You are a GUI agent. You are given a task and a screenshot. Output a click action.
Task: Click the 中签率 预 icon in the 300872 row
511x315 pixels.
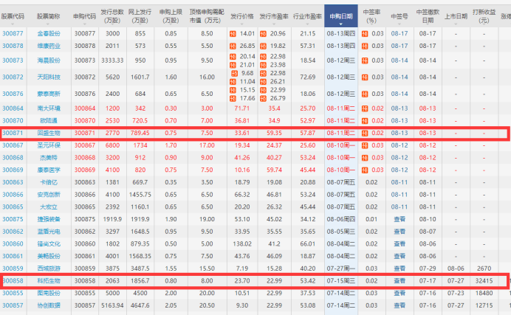[365, 77]
